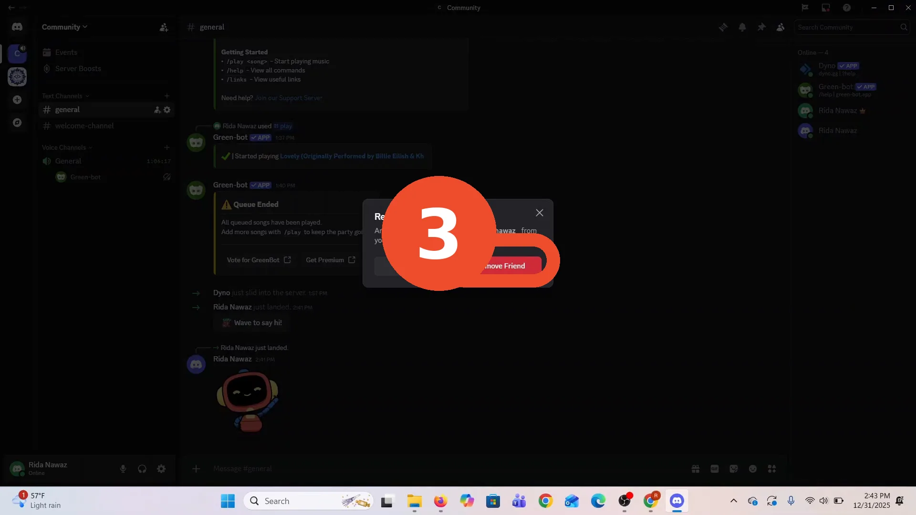The height and width of the screenshot is (515, 916).
Task: Join the General voice channel
Action: 105,161
